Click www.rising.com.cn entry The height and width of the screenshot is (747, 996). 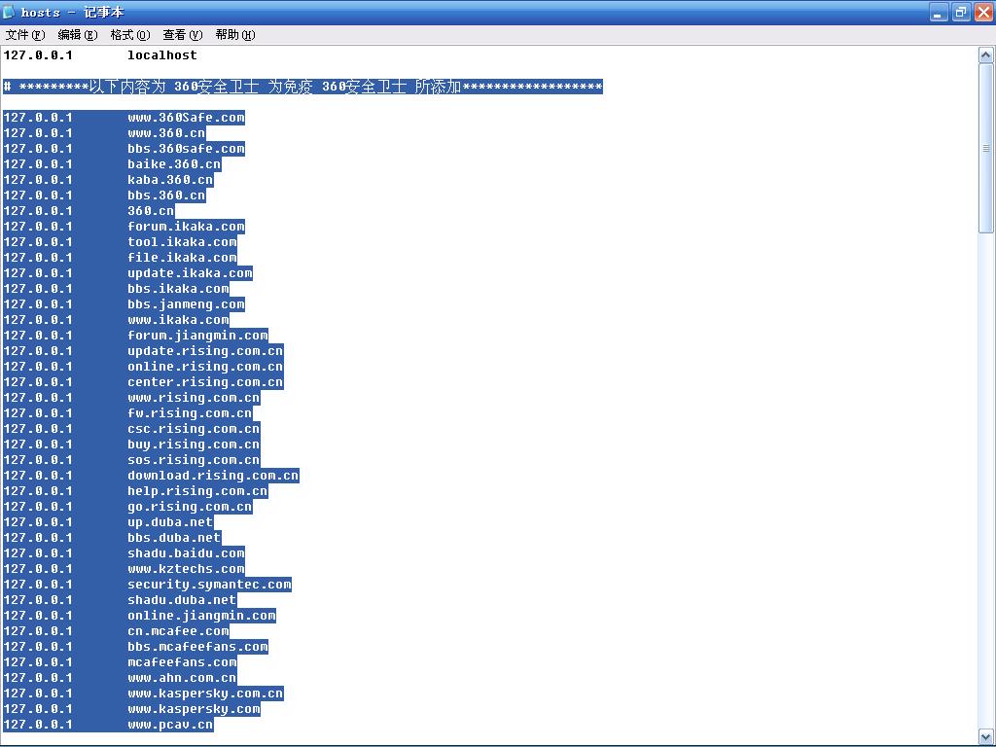pos(194,398)
